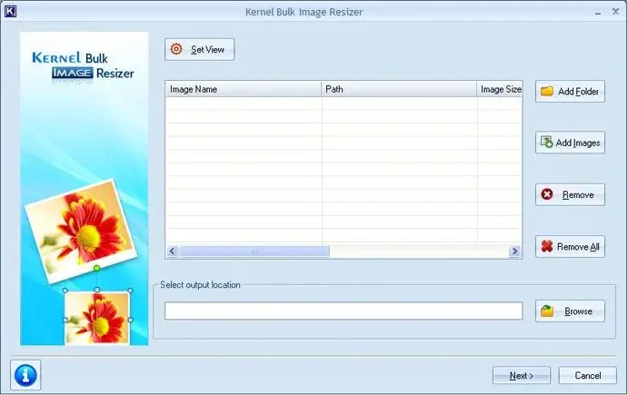Click the left arrow of horizontal scrollbar
This screenshot has height=395, width=628.
(172, 252)
